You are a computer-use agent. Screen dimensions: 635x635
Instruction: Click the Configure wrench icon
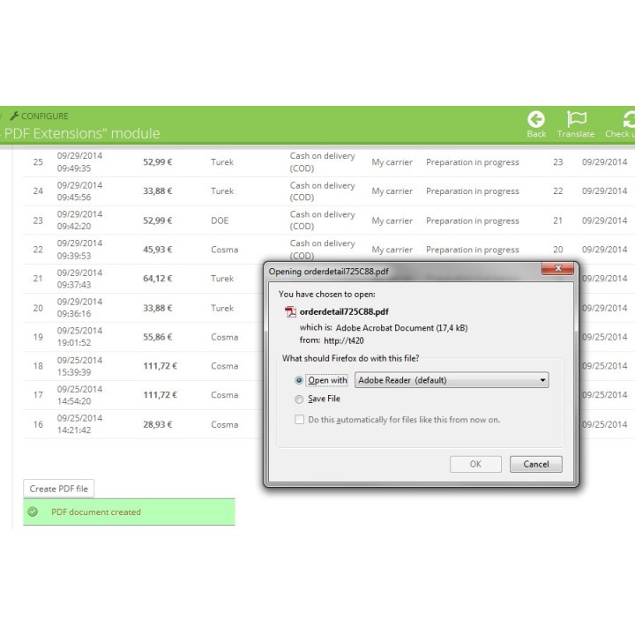15,116
